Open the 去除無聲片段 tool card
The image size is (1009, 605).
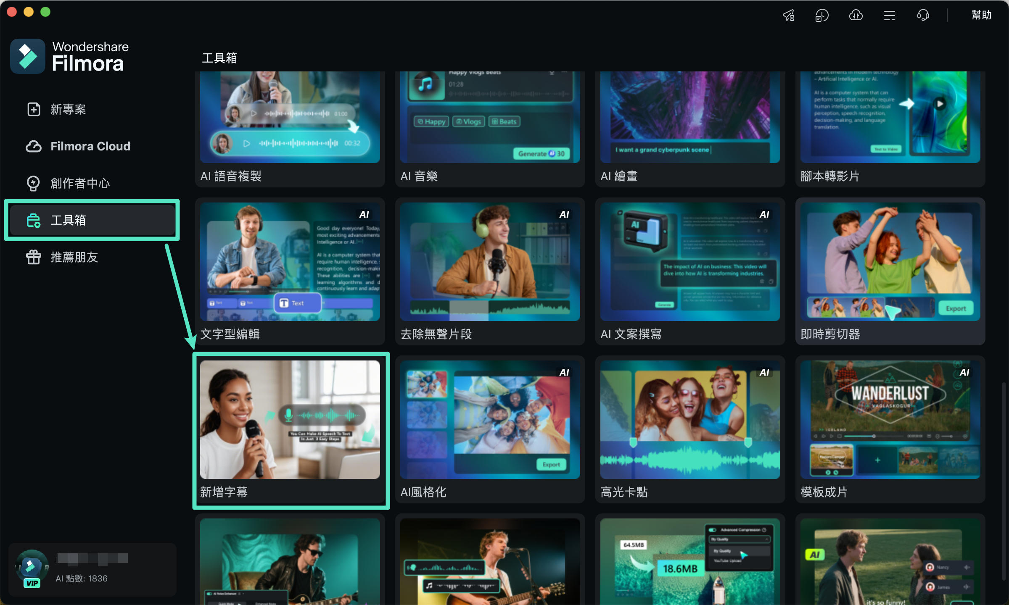490,271
